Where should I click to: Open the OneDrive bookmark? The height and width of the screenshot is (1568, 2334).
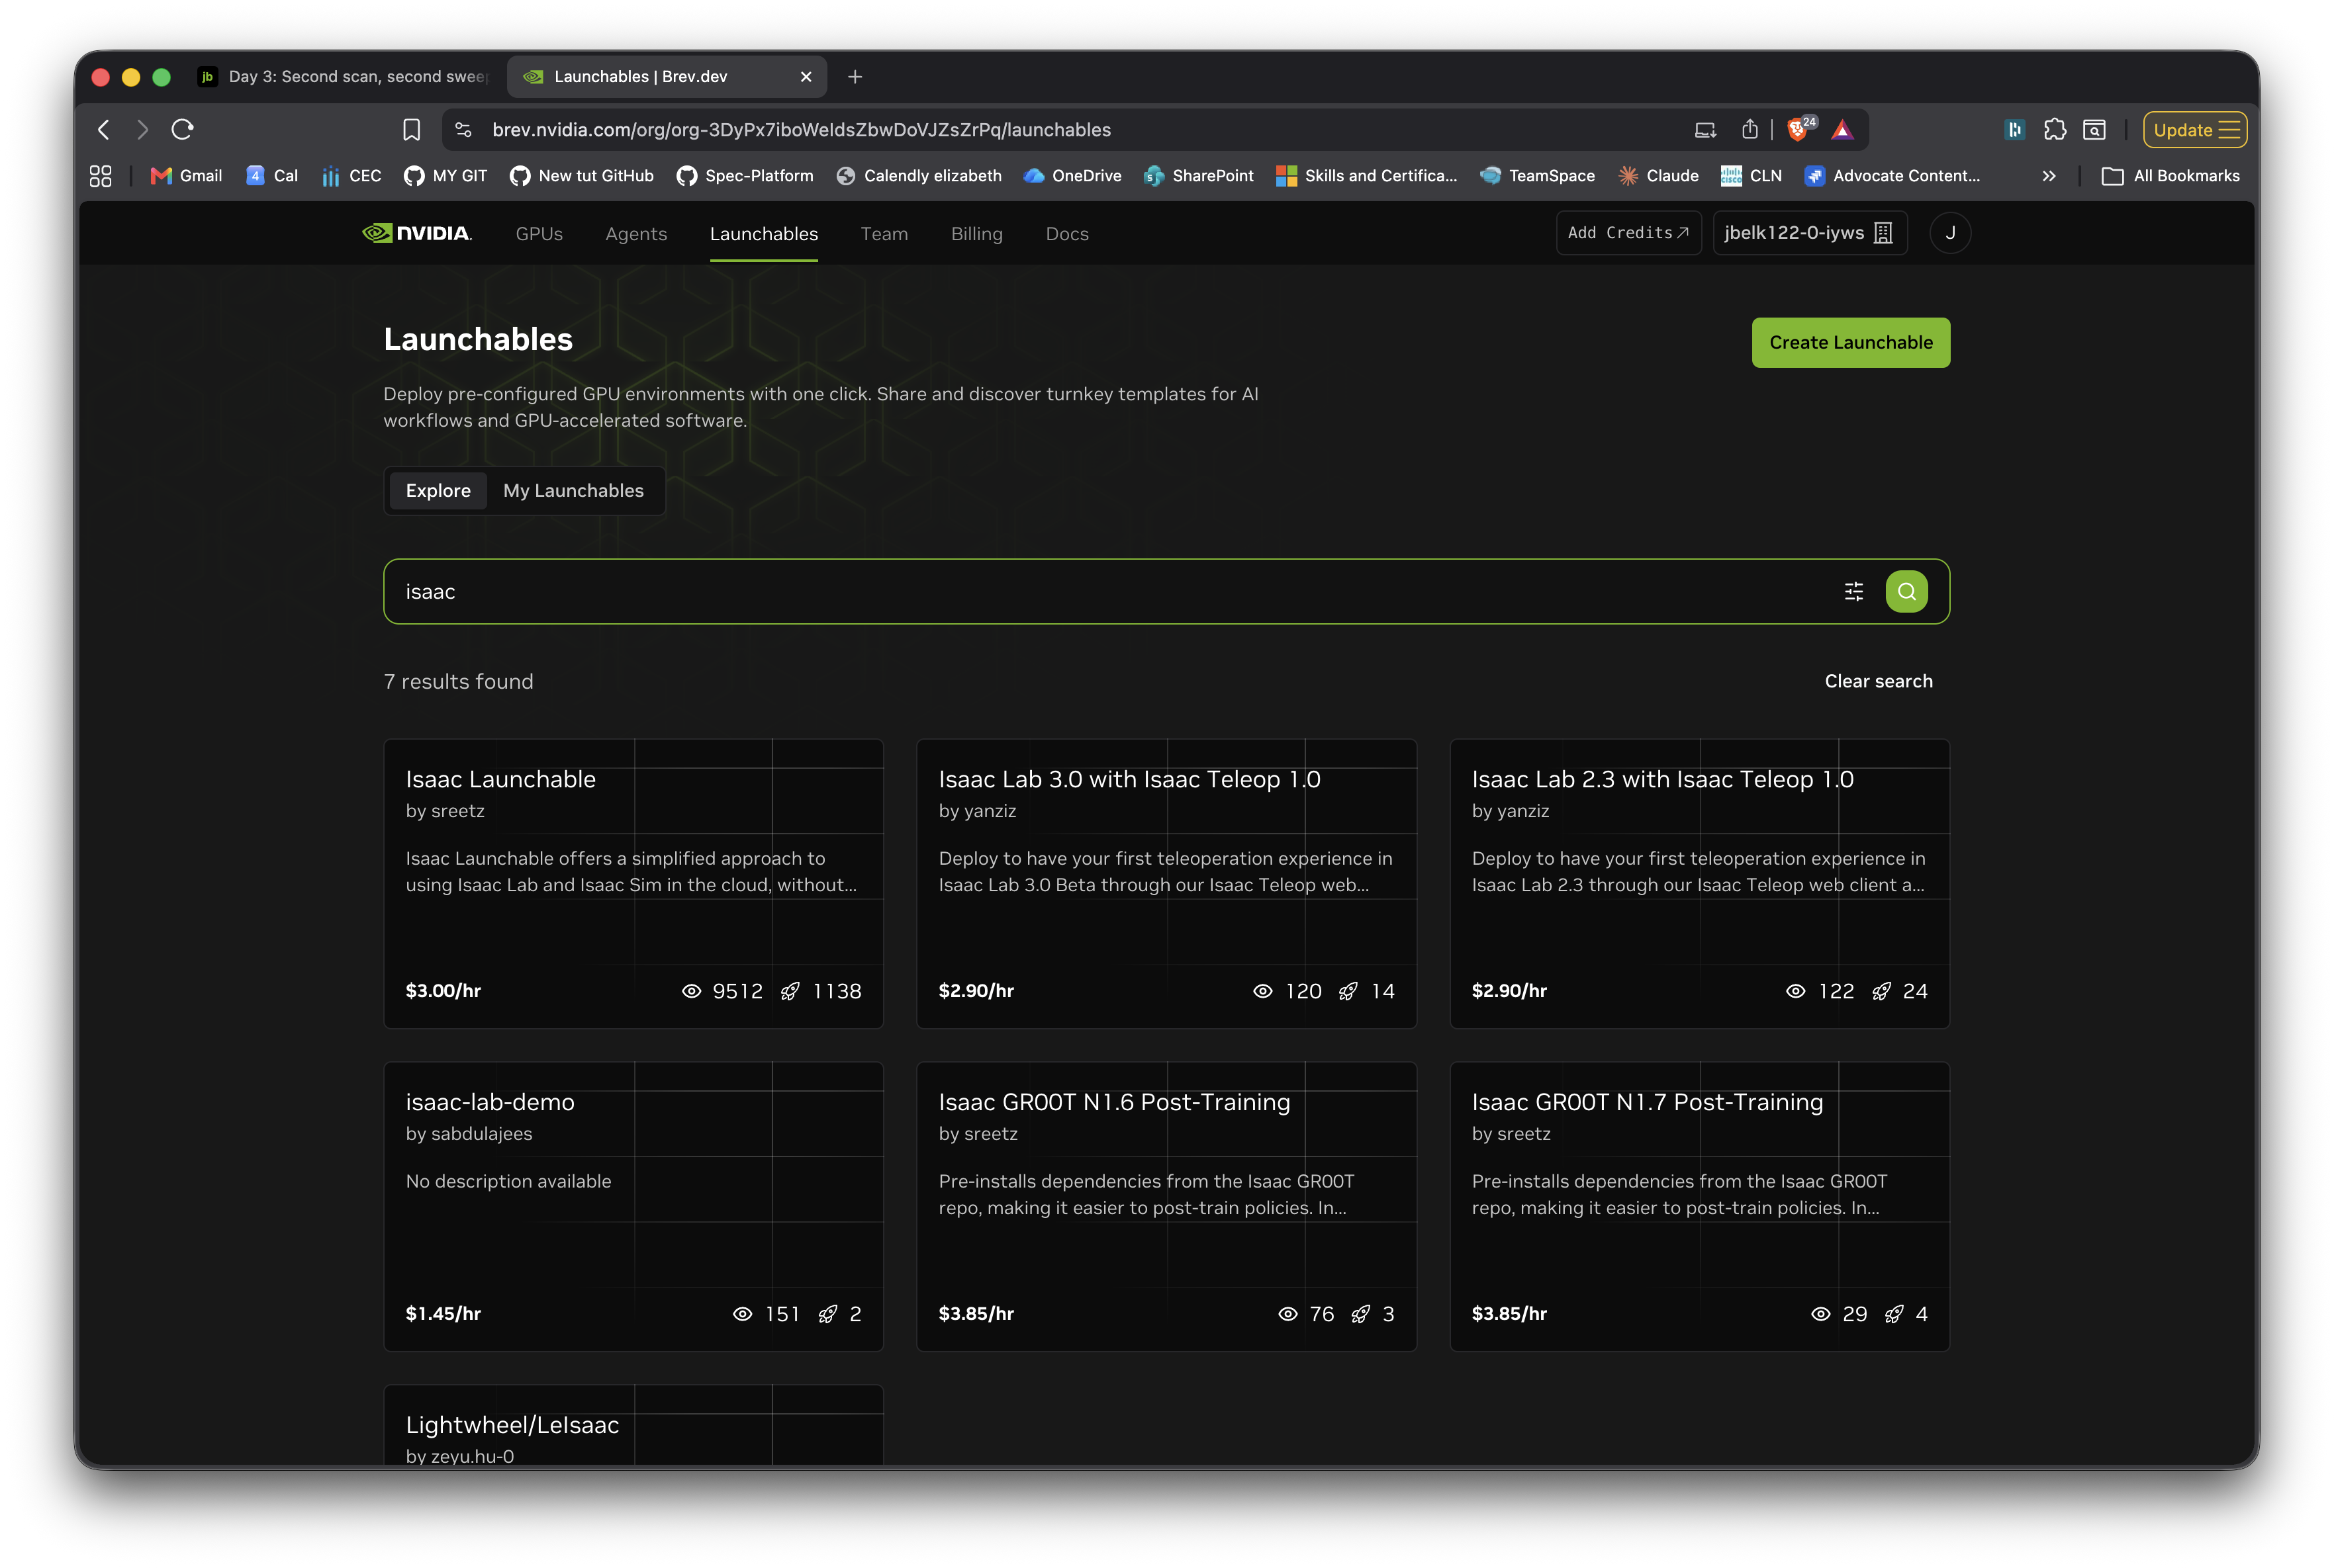tap(1072, 176)
